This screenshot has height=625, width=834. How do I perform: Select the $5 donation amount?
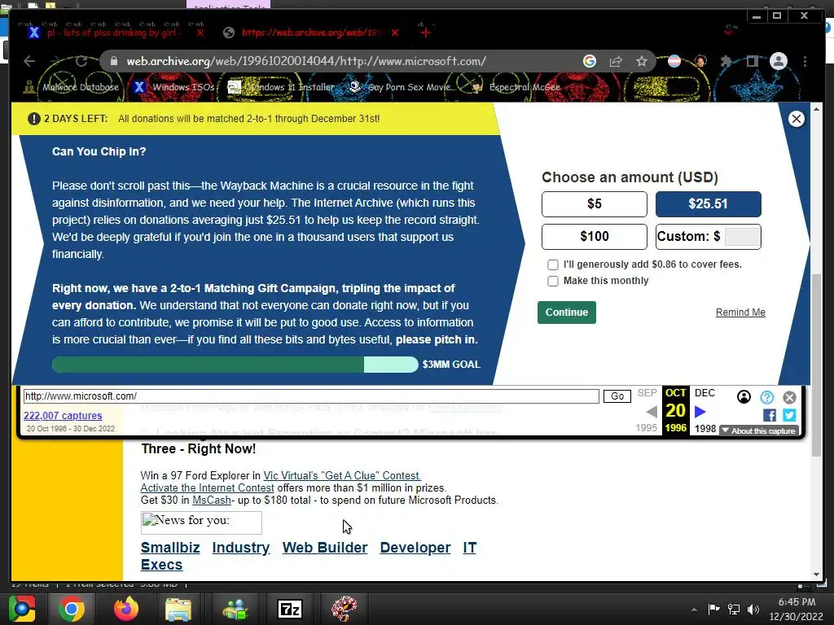pos(594,204)
